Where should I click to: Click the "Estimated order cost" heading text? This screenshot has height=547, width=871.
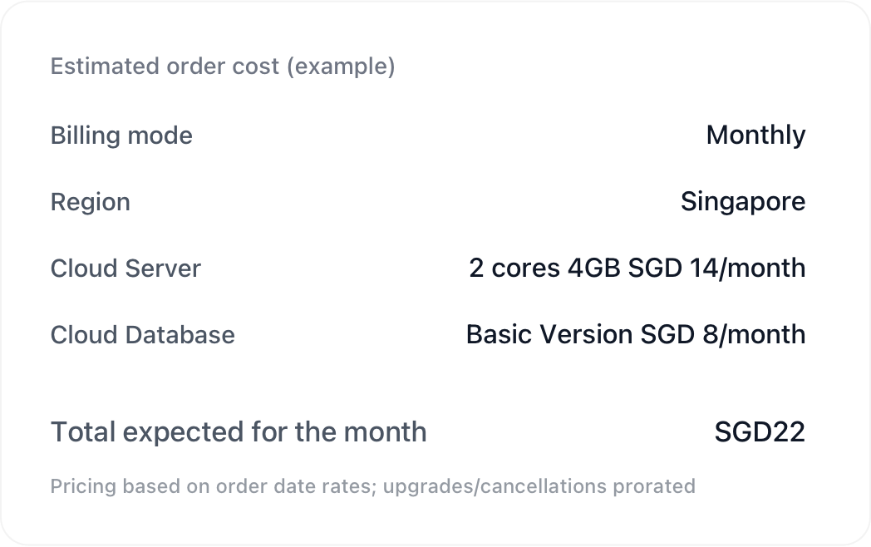pos(165,67)
